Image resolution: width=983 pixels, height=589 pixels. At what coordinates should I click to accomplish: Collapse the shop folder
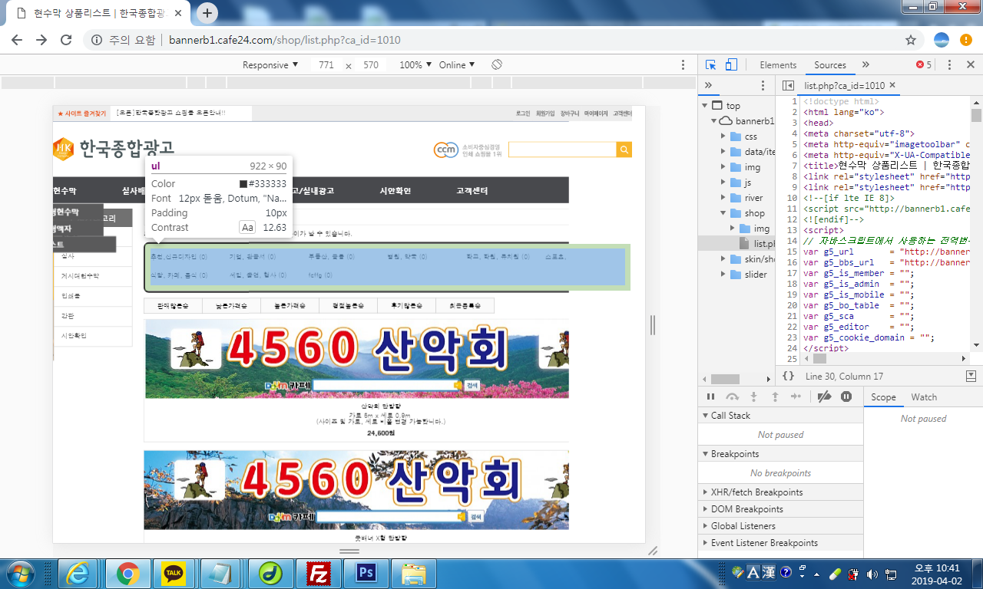click(x=723, y=213)
